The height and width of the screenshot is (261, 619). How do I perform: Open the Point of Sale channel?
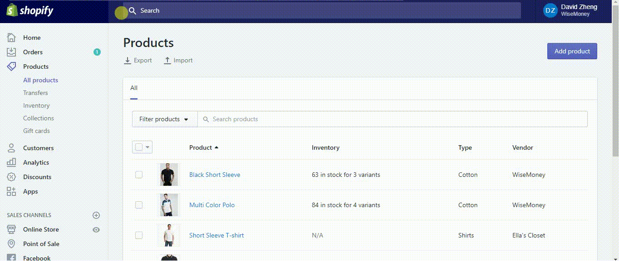41,244
